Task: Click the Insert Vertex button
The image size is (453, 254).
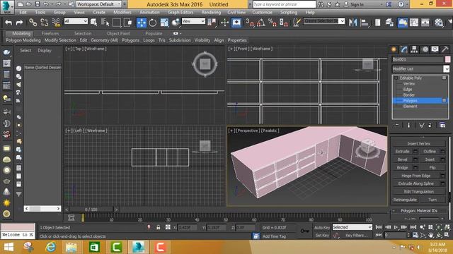Action: 418,143
